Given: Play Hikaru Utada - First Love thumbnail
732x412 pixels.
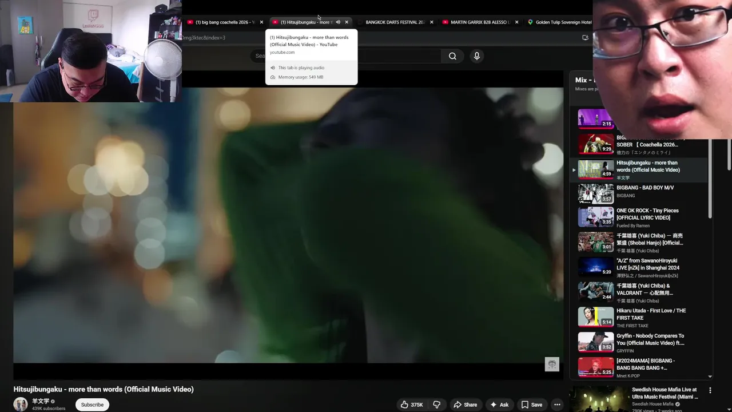Looking at the screenshot, I should [595, 318].
